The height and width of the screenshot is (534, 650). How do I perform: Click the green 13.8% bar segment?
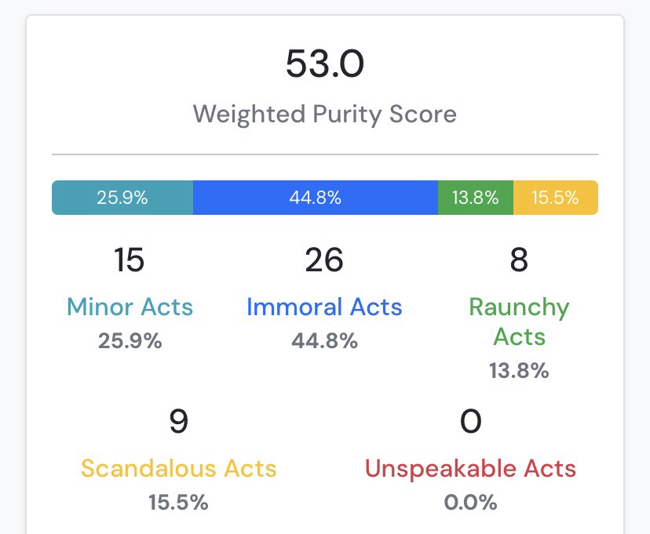pyautogui.click(x=476, y=198)
